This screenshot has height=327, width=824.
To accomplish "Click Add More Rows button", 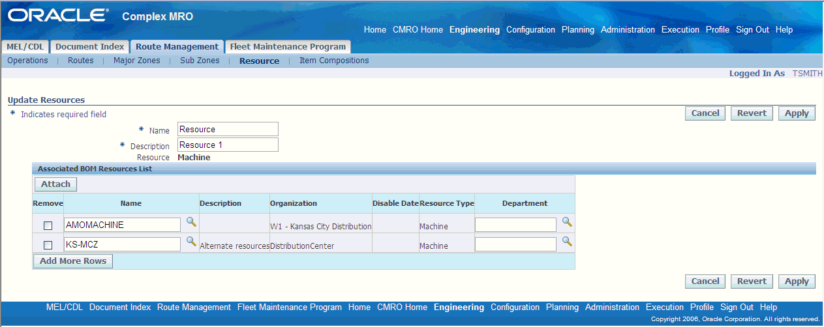I will click(73, 261).
